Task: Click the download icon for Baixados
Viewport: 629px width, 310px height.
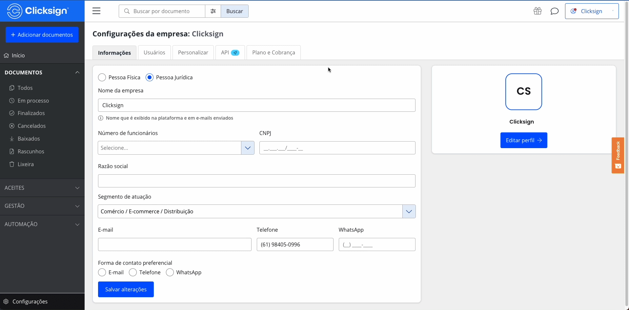Action: [x=12, y=139]
